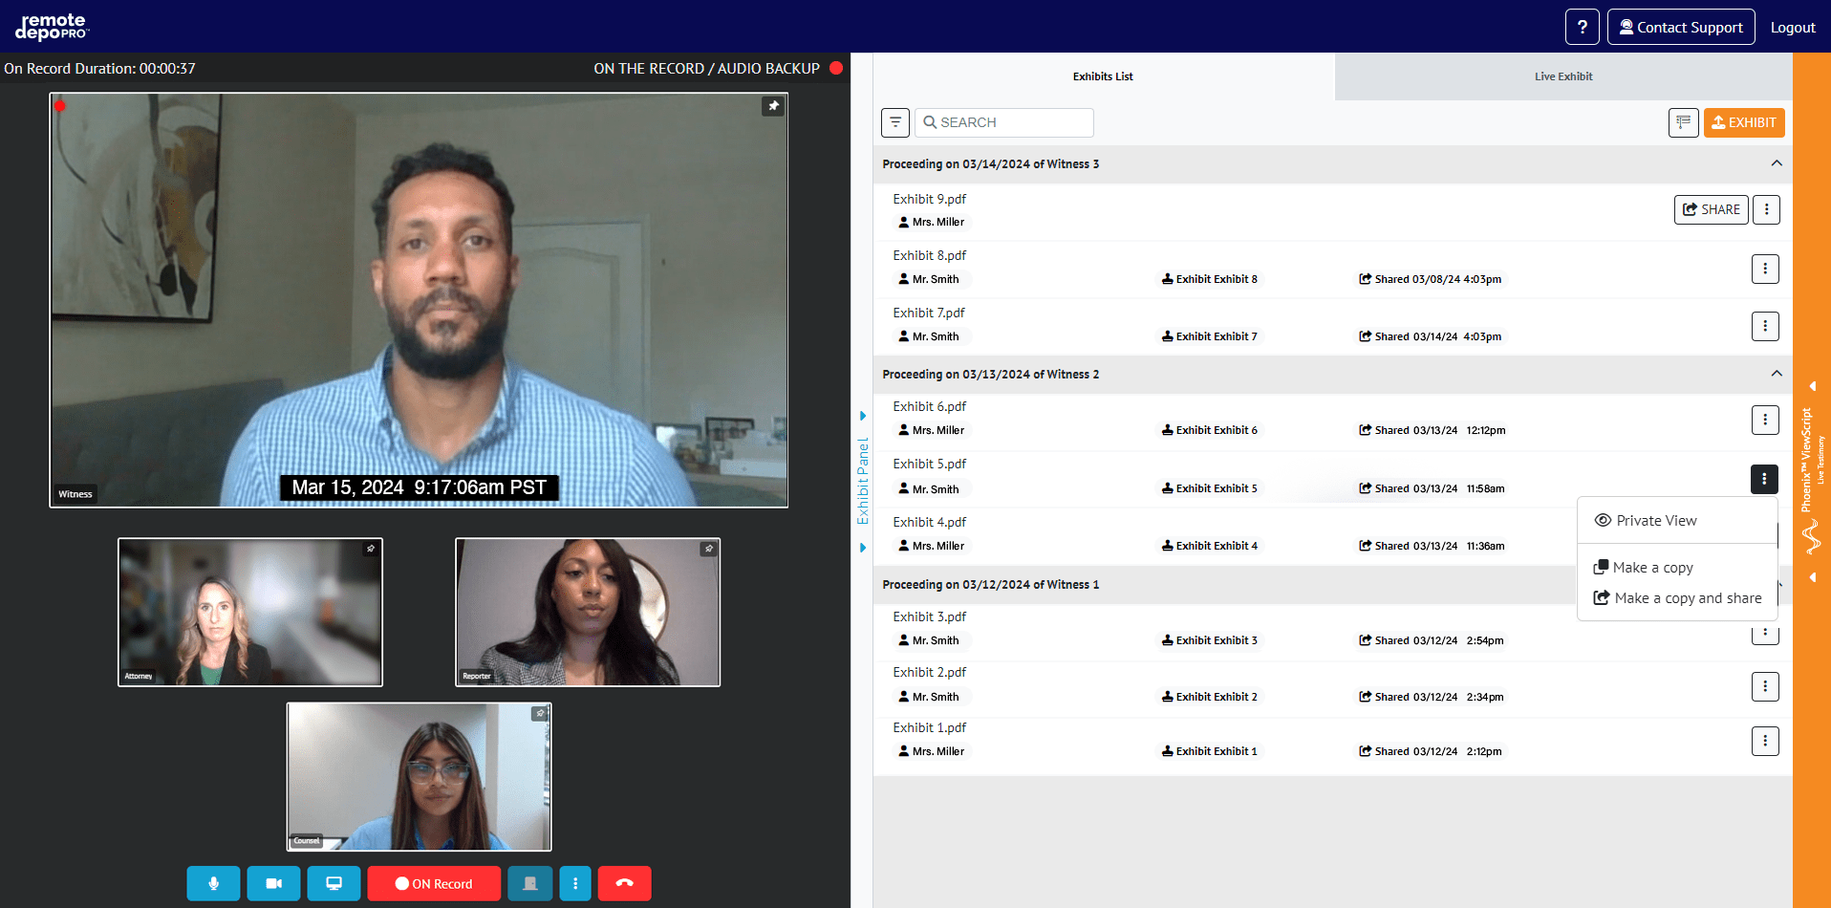Click the Exhibit 6.pdf file name
Viewport: 1831px width, 908px height.
(929, 406)
